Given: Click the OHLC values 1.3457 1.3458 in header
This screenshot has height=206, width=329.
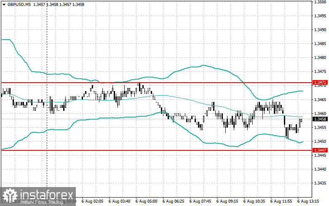Looking at the screenshot, I should (45, 4).
